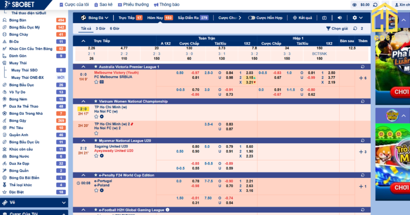Open Sao kê statement menu
The width and height of the screenshot is (410, 215).
pos(103,4)
